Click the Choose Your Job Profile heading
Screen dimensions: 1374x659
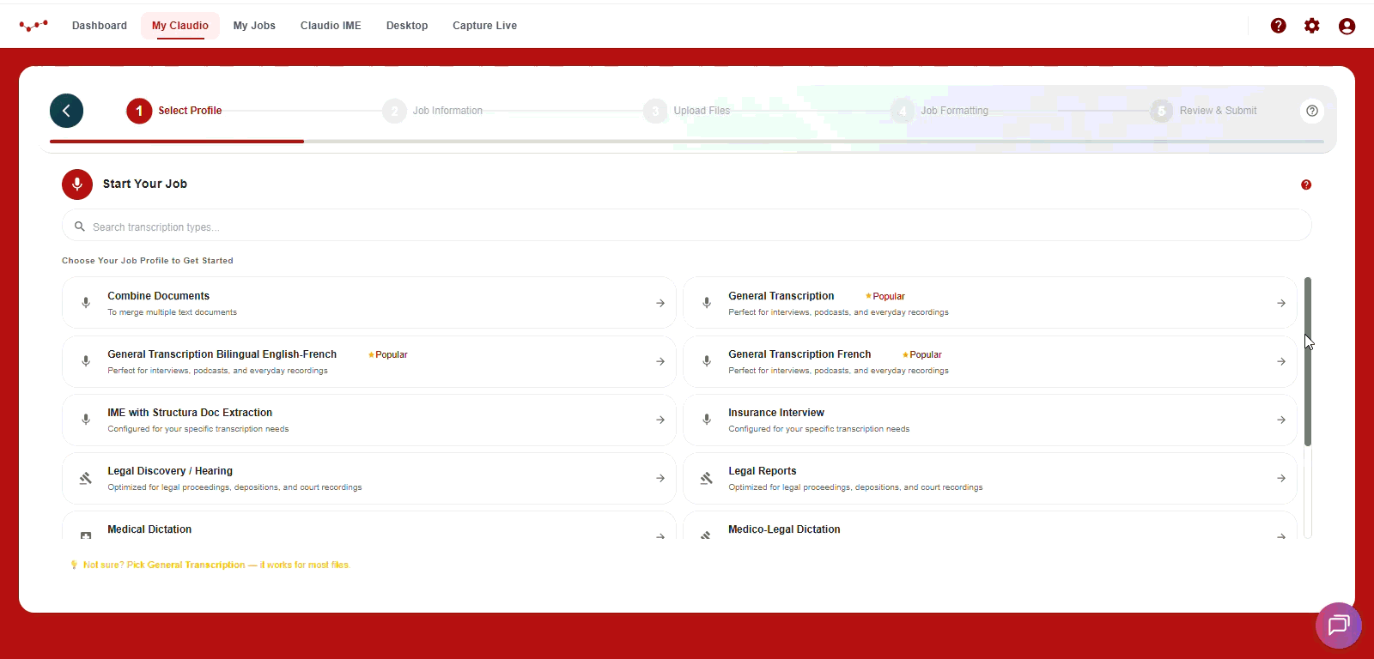(148, 261)
